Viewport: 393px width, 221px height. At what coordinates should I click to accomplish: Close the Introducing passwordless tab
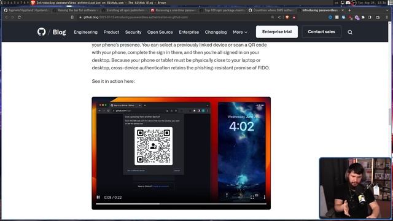pyautogui.click(x=343, y=10)
